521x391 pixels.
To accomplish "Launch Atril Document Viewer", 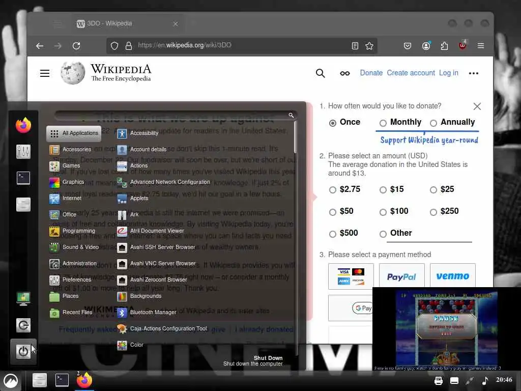I will [150, 231].
